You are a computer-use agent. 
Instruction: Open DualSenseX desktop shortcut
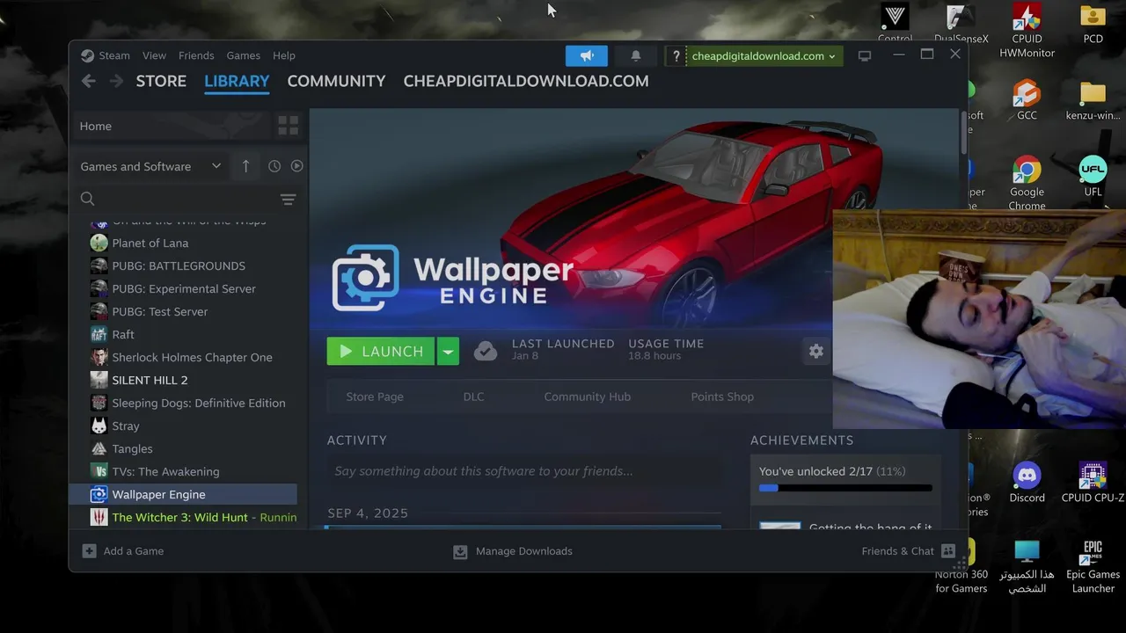click(961, 24)
